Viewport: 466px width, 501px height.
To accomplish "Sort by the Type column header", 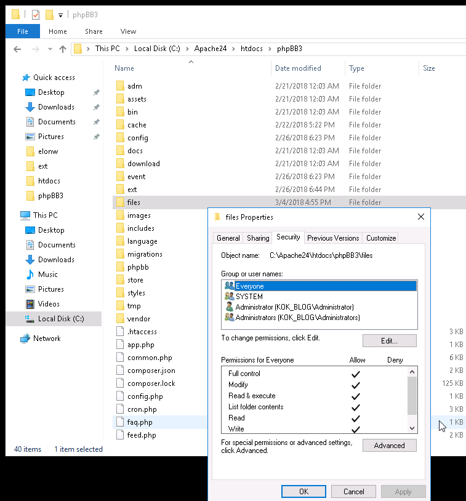I will pos(356,68).
